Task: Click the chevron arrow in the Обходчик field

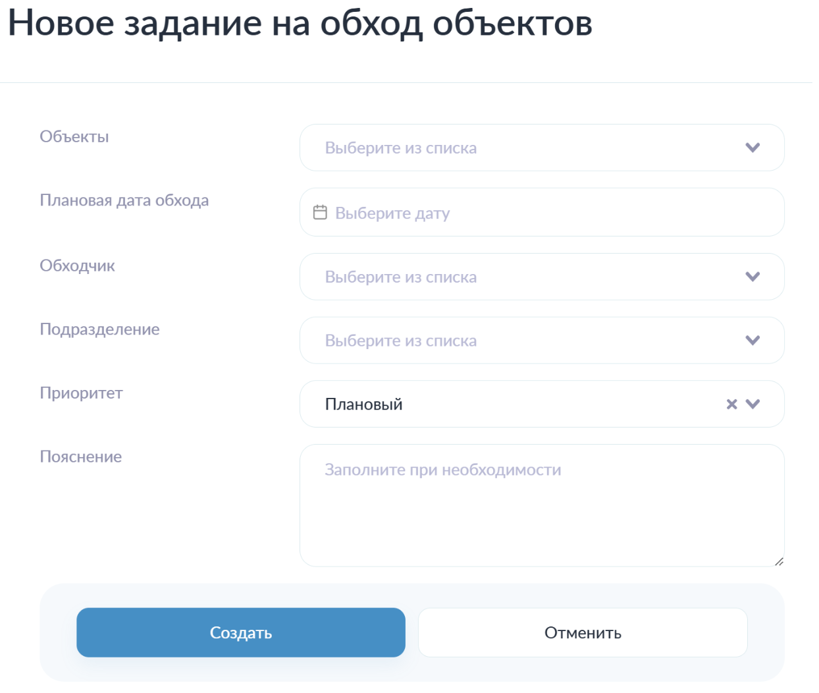Action: (753, 277)
